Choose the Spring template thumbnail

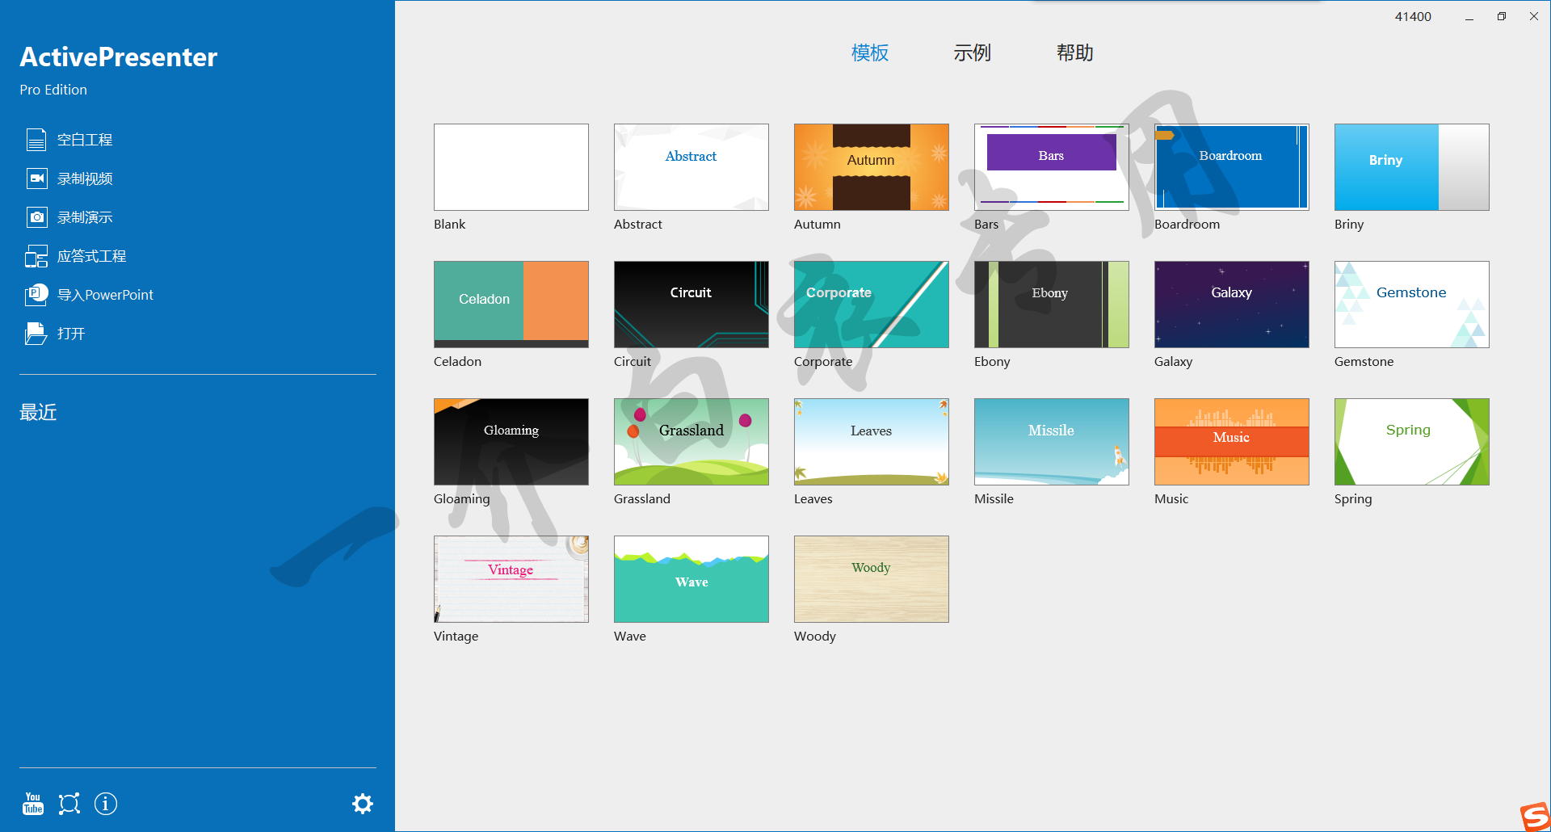pos(1412,442)
